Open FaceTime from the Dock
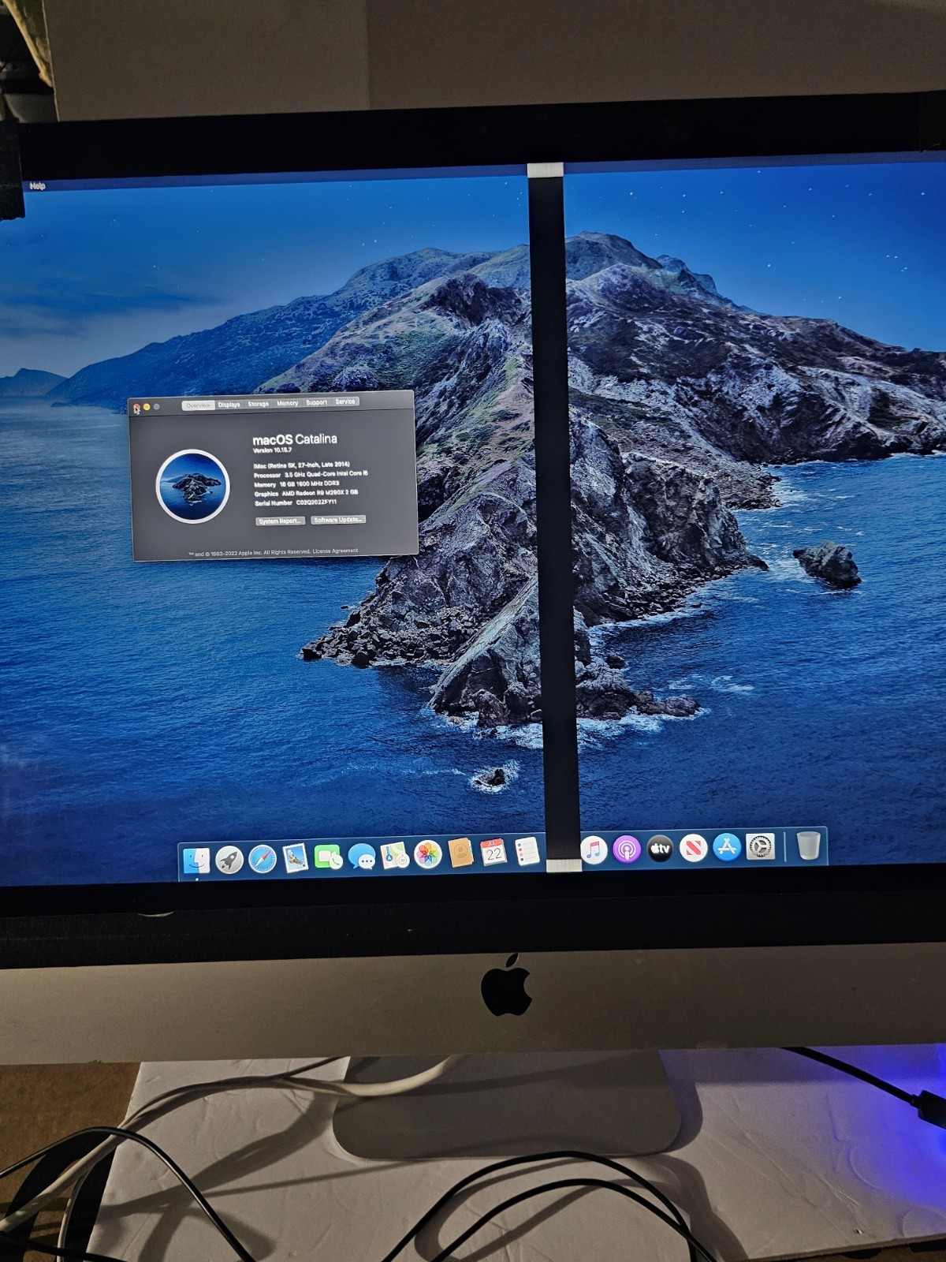Screen dimensions: 946x1262 click(x=328, y=857)
